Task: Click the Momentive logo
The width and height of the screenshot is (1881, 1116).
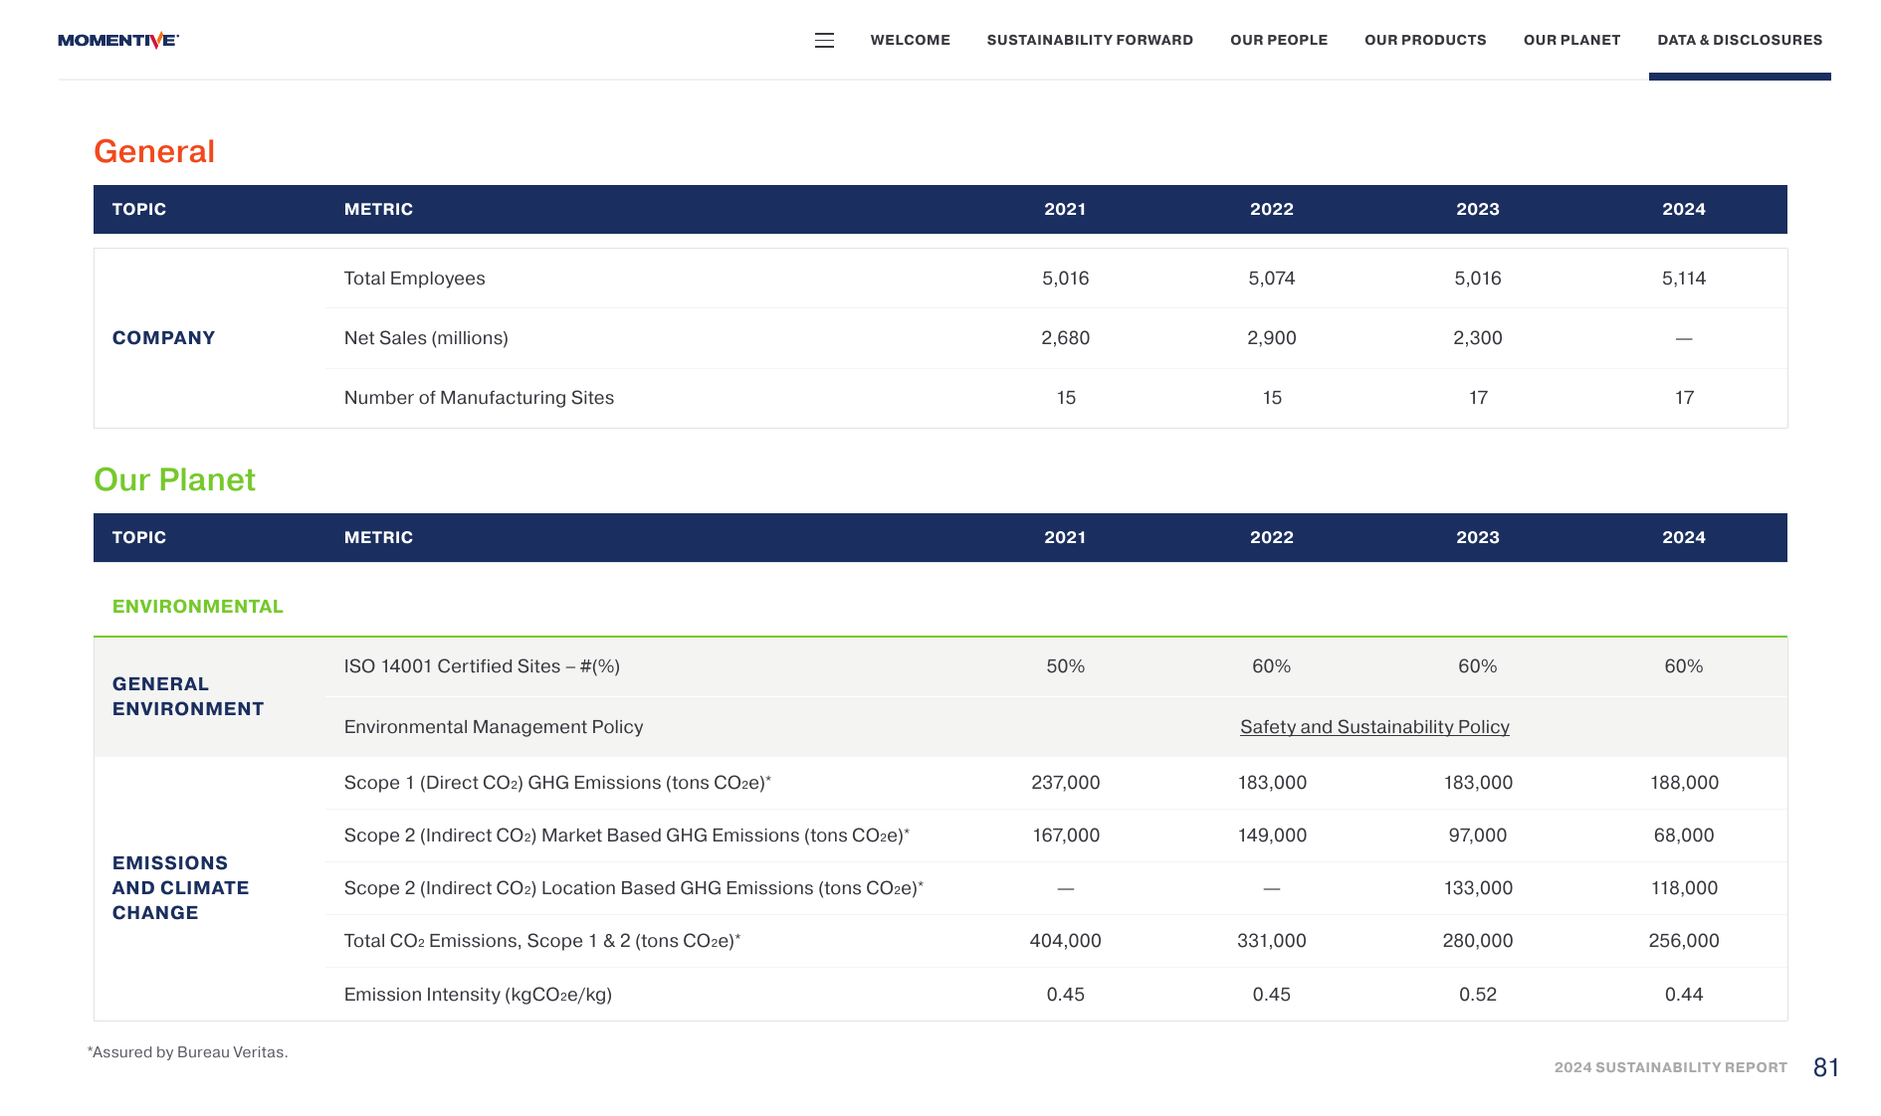Action: coord(118,41)
